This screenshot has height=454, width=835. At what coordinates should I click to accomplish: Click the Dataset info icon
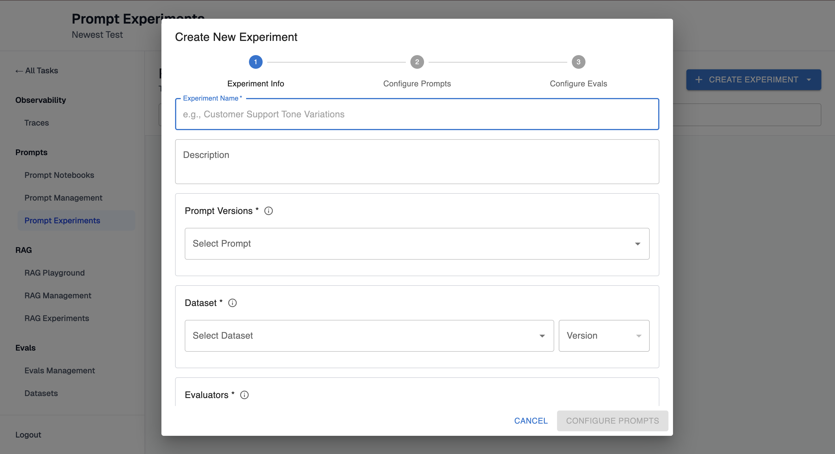[x=232, y=303]
